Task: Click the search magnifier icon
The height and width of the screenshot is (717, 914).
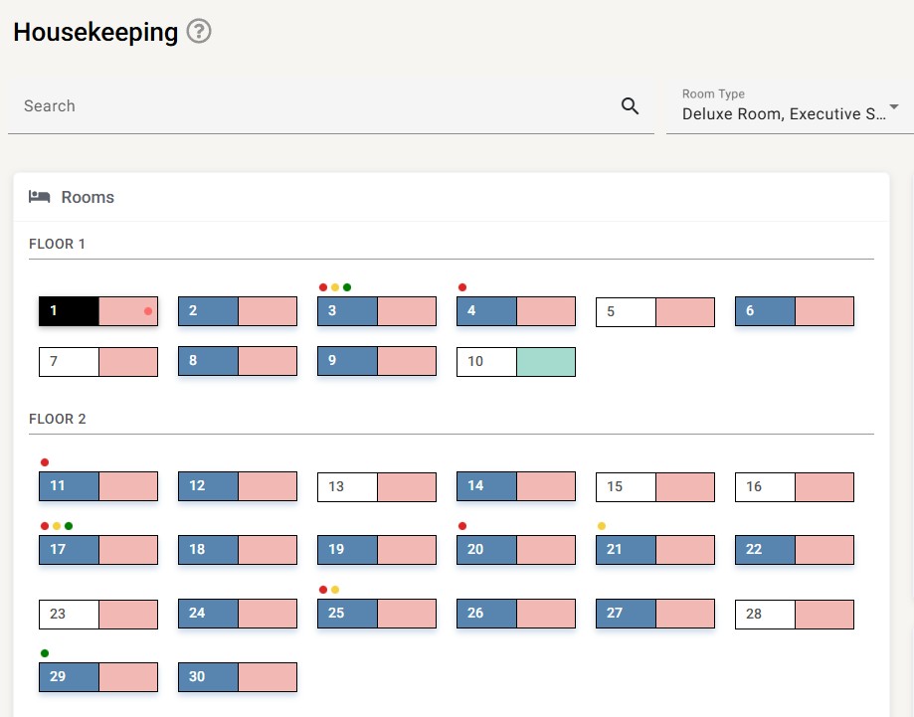Action: coord(630,106)
